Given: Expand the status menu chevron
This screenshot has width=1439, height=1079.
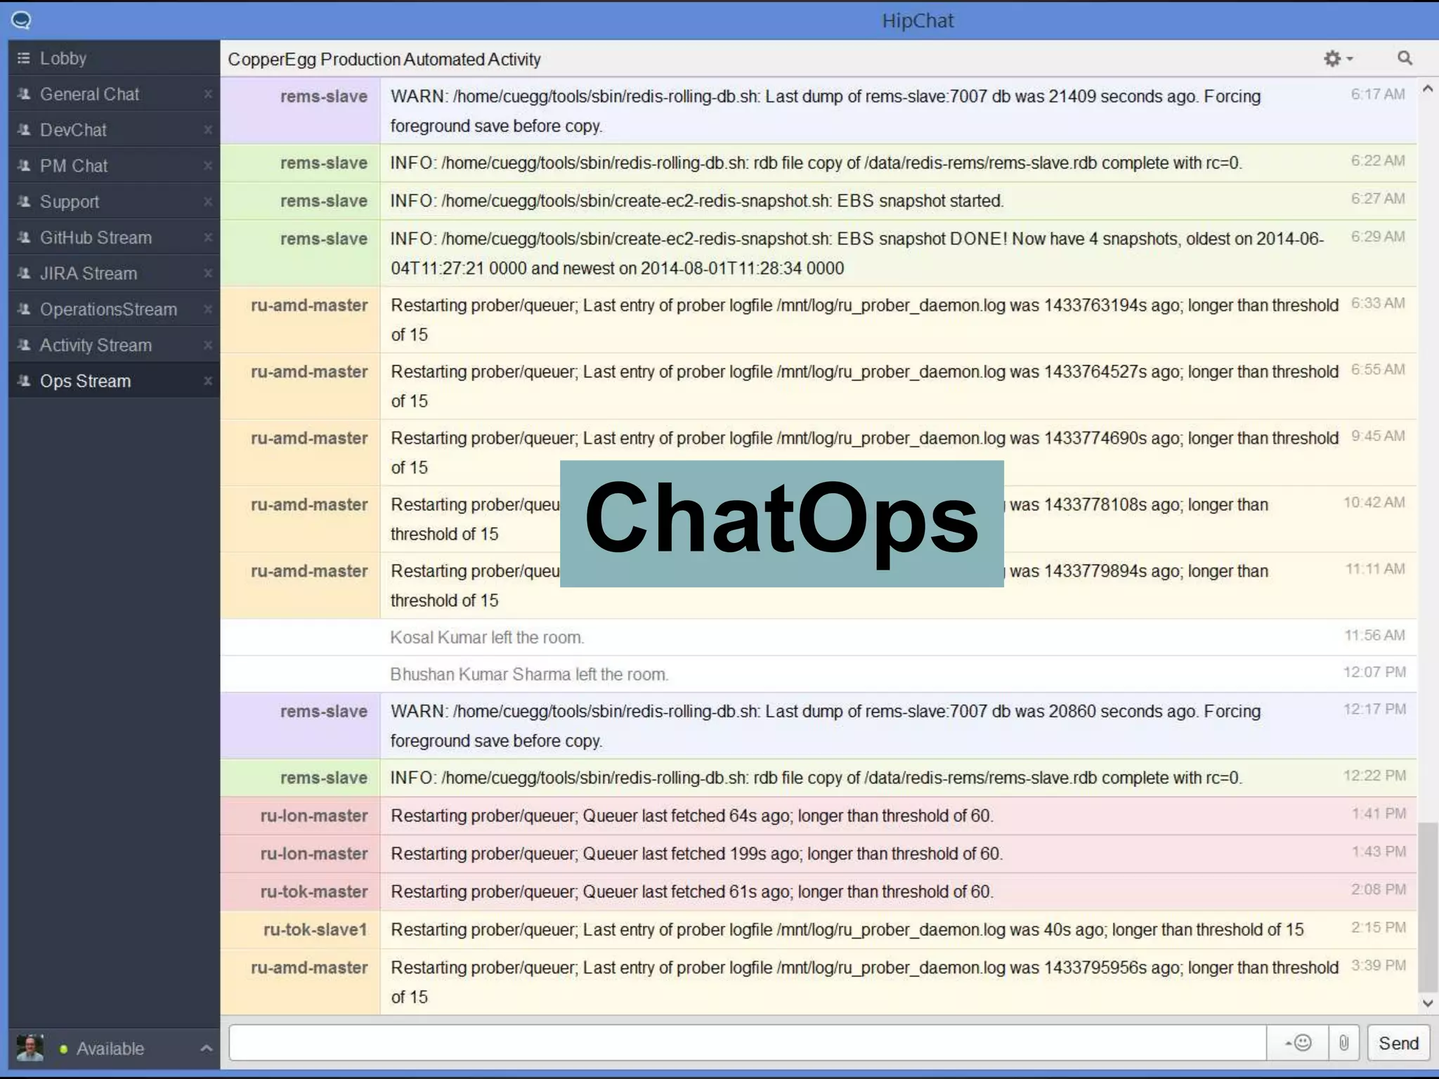Looking at the screenshot, I should pyautogui.click(x=206, y=1048).
